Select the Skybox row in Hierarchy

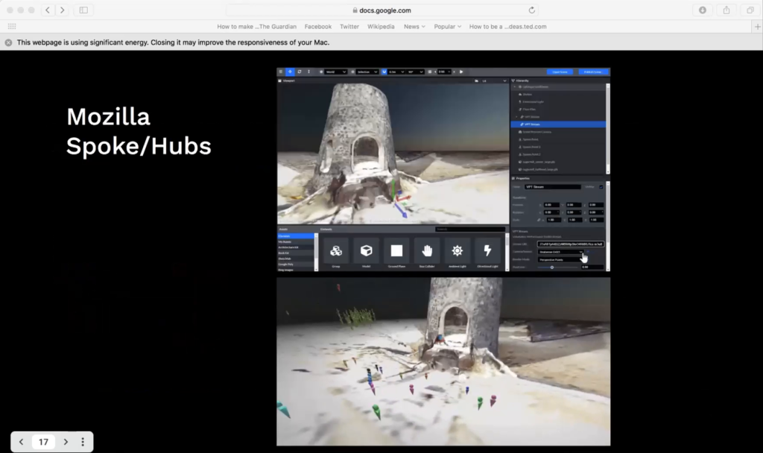click(x=559, y=95)
